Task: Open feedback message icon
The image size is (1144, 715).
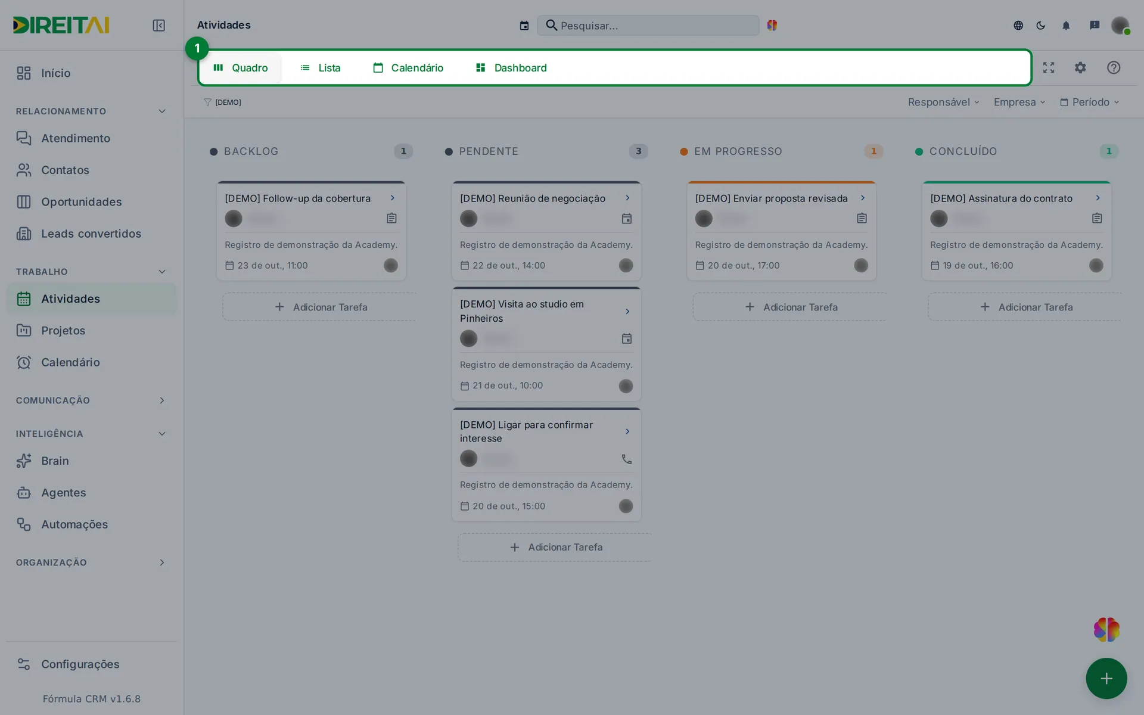Action: point(1095,25)
